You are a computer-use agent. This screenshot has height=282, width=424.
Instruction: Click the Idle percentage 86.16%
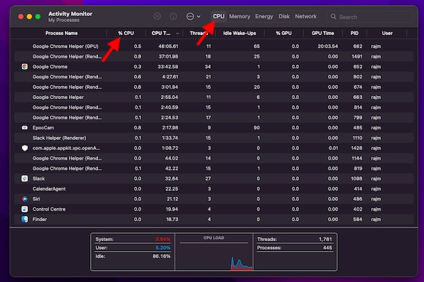(x=162, y=256)
